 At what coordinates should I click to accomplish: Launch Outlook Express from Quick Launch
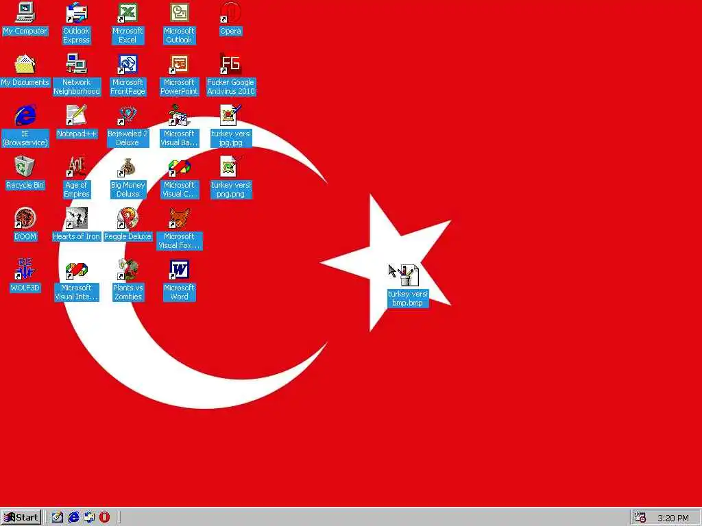click(x=89, y=518)
